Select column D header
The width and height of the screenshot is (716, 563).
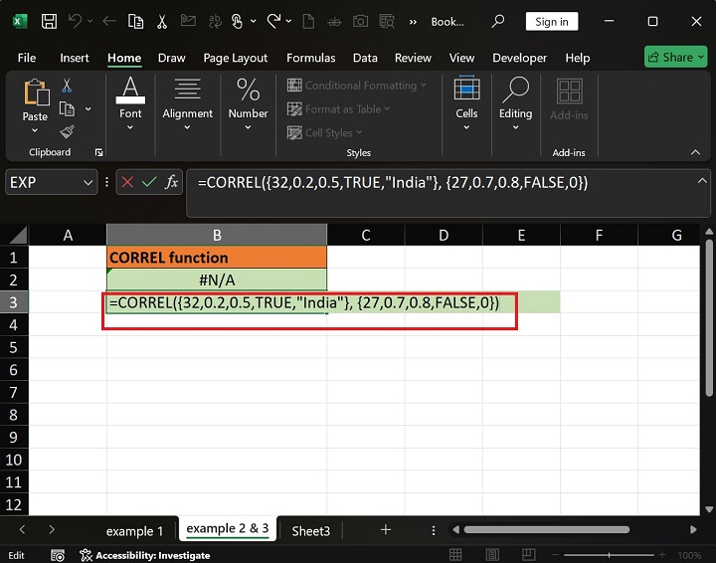[x=444, y=235]
